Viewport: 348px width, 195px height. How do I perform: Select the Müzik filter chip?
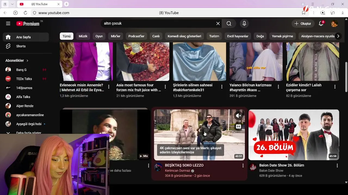(83, 36)
